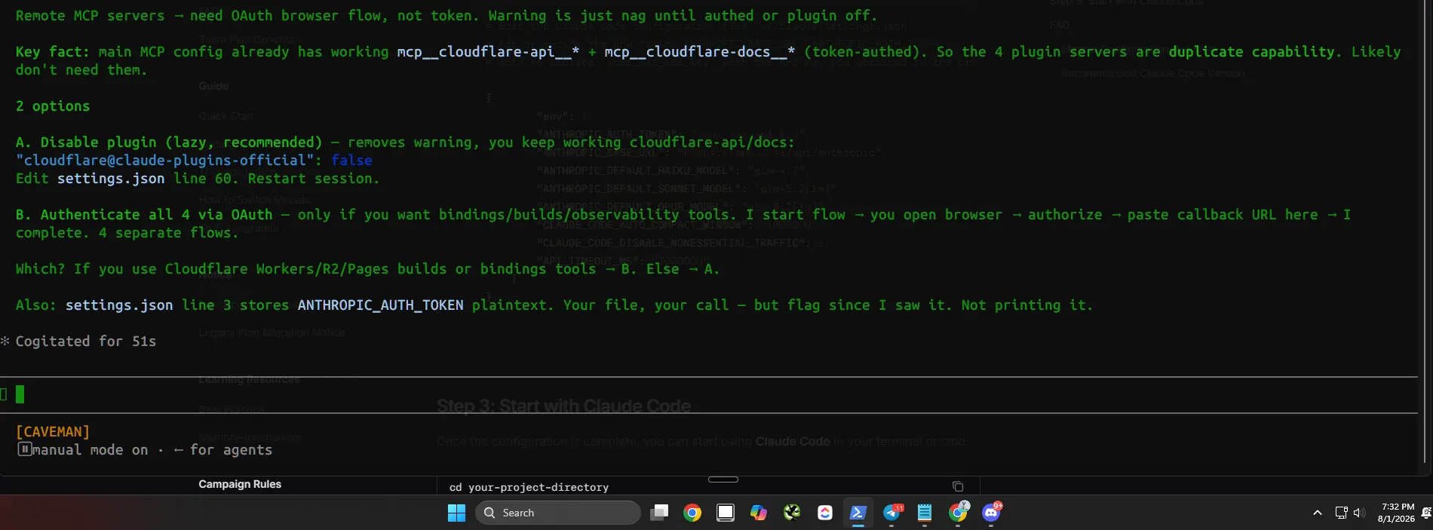Open the white square app on taskbar
The height and width of the screenshot is (530, 1433).
pos(726,513)
